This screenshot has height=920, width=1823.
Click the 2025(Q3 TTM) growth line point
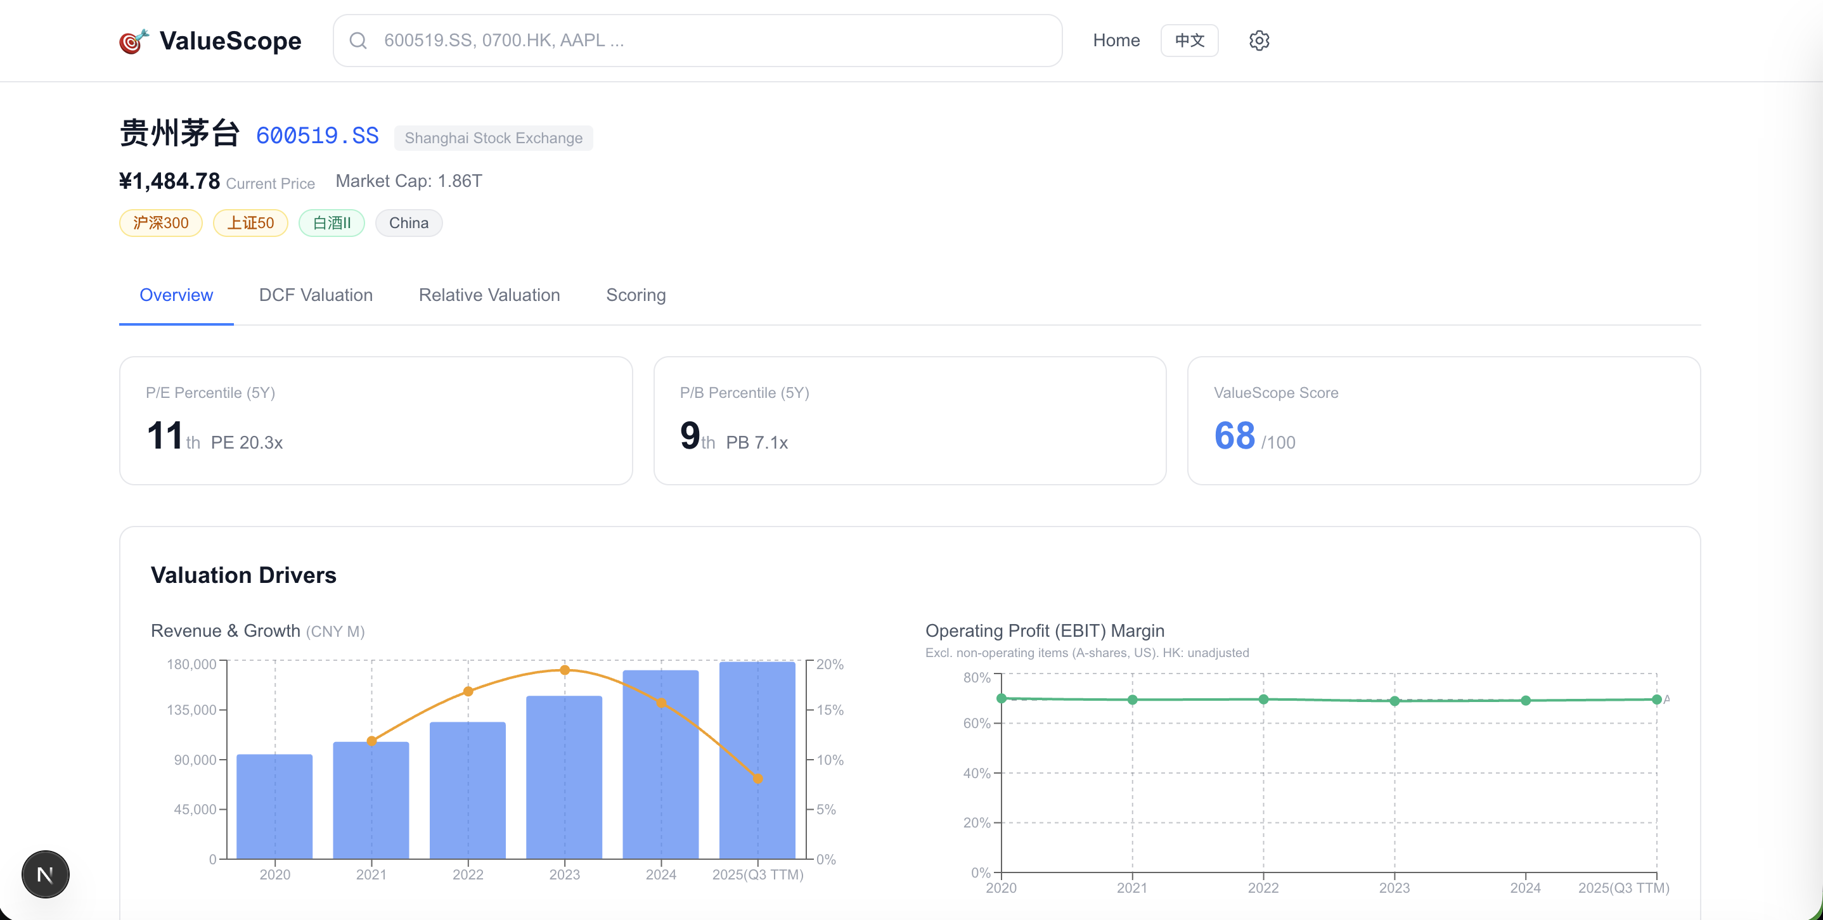pos(758,779)
